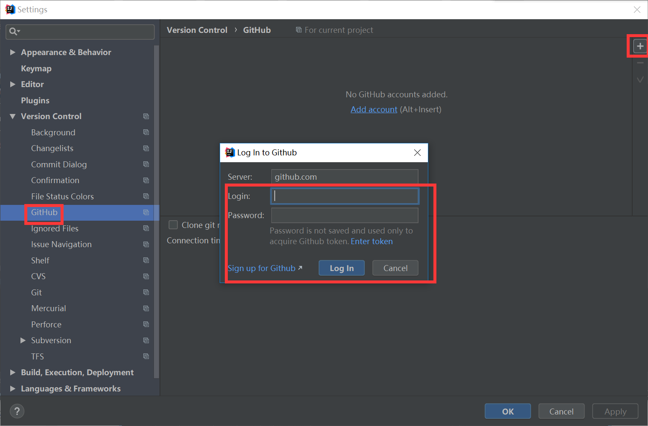This screenshot has height=426, width=648.
Task: Click the settings search box
Action: pyautogui.click(x=80, y=32)
